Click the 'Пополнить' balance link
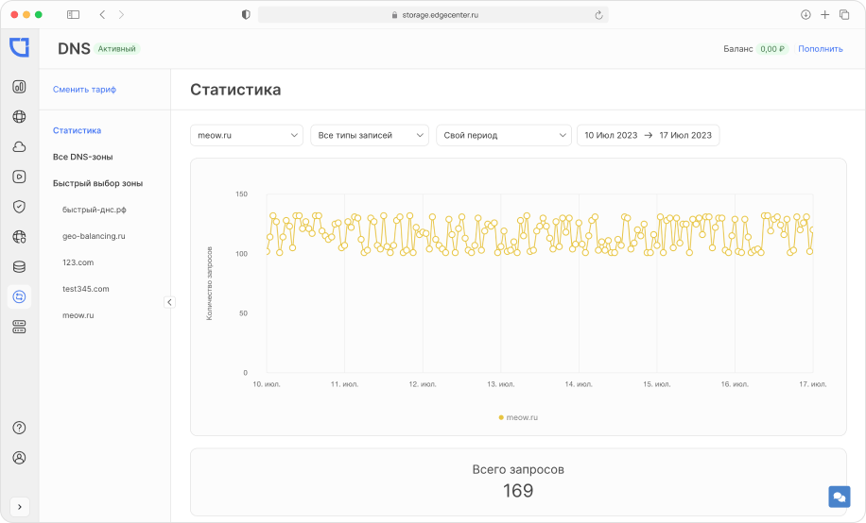The image size is (866, 523). (820, 48)
